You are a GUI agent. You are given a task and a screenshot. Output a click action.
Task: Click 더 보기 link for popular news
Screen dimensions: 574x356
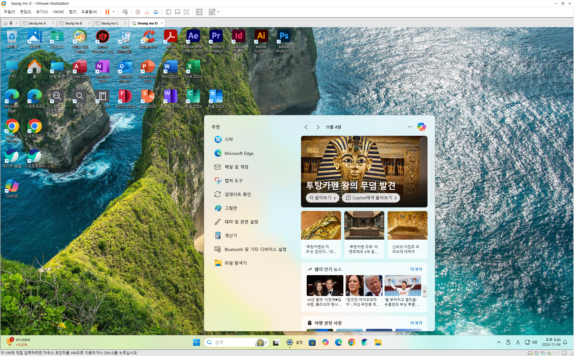tap(416, 269)
